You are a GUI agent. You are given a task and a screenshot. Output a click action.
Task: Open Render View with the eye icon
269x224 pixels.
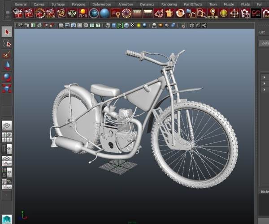click(72, 13)
